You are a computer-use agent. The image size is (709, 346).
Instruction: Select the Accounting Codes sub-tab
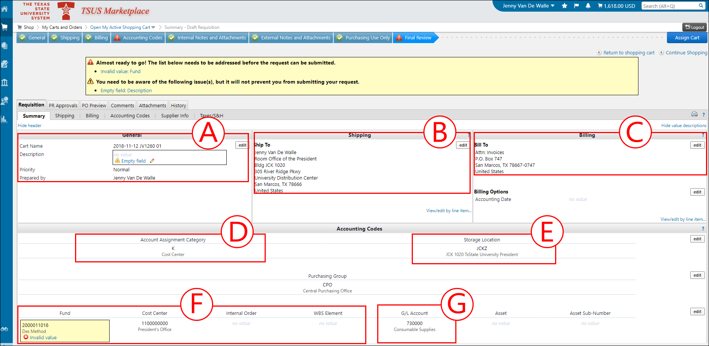(130, 116)
